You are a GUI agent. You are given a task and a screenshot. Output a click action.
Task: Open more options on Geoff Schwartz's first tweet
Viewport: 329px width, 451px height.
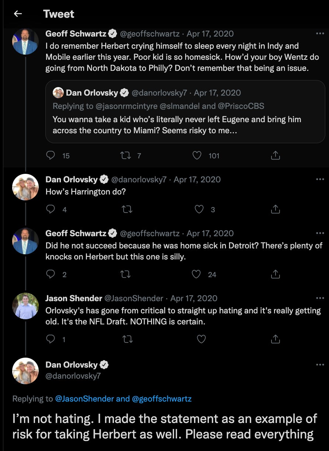click(x=320, y=33)
